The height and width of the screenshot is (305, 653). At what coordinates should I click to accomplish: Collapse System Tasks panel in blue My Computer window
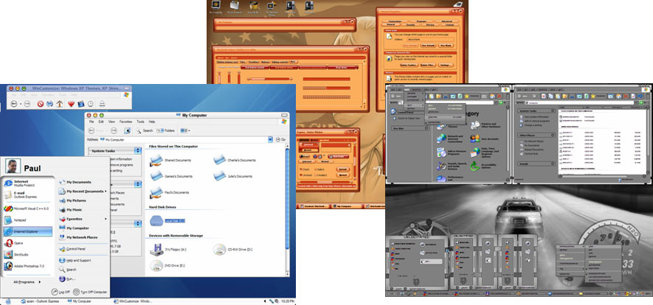point(137,151)
